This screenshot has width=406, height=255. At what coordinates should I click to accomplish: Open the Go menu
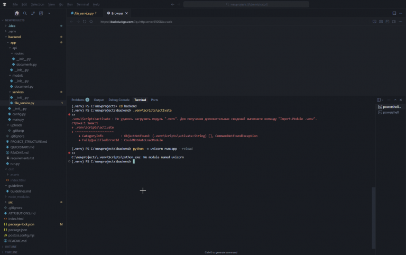pyautogui.click(x=61, y=4)
